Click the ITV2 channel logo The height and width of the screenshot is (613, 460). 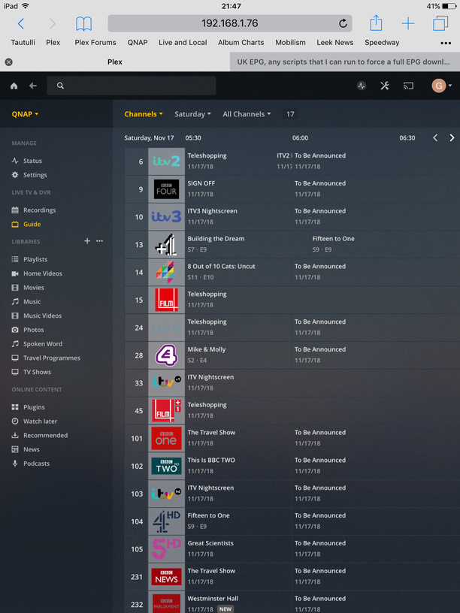pos(166,161)
